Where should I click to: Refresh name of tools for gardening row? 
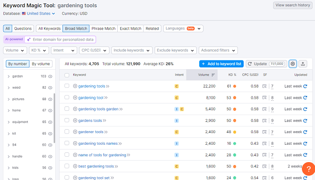pos(305,155)
